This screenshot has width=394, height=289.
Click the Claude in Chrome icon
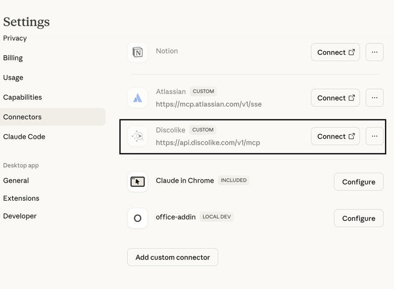[x=138, y=181]
